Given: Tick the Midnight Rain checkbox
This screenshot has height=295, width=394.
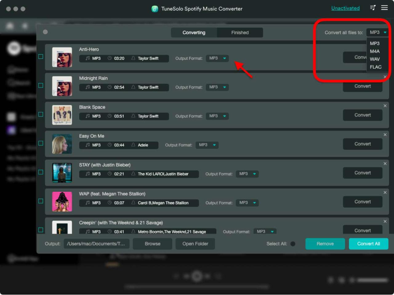Looking at the screenshot, I should point(41,85).
